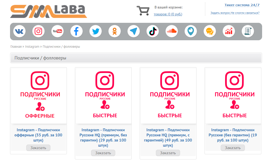Open the SoundCloud icon
The image size is (267, 162).
tap(172, 31)
